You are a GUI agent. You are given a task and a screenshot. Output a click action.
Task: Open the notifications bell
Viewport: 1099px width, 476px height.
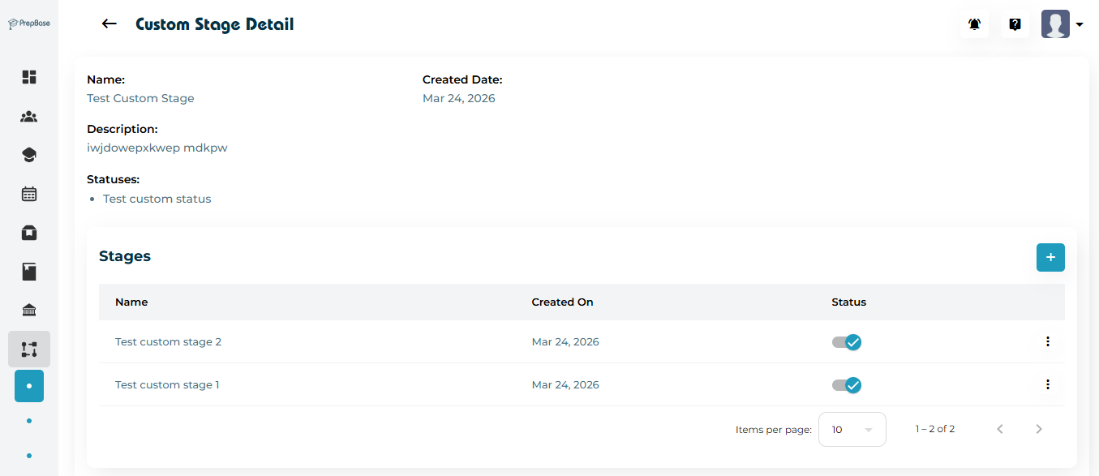(x=974, y=24)
